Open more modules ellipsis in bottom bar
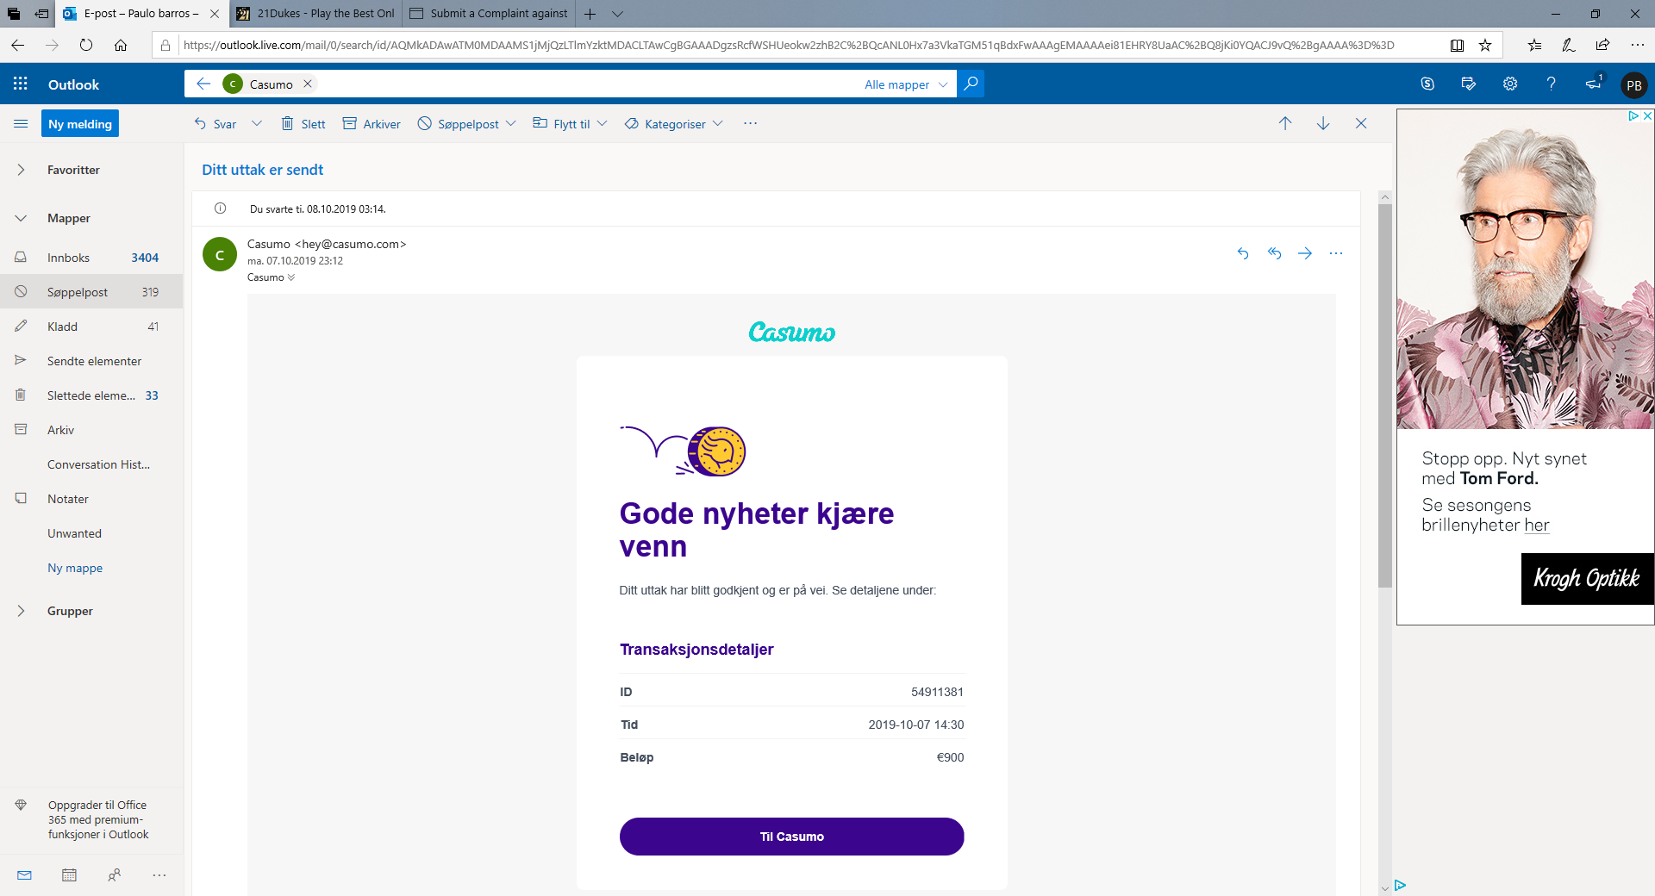Screen dimensions: 1655x896 click(159, 875)
